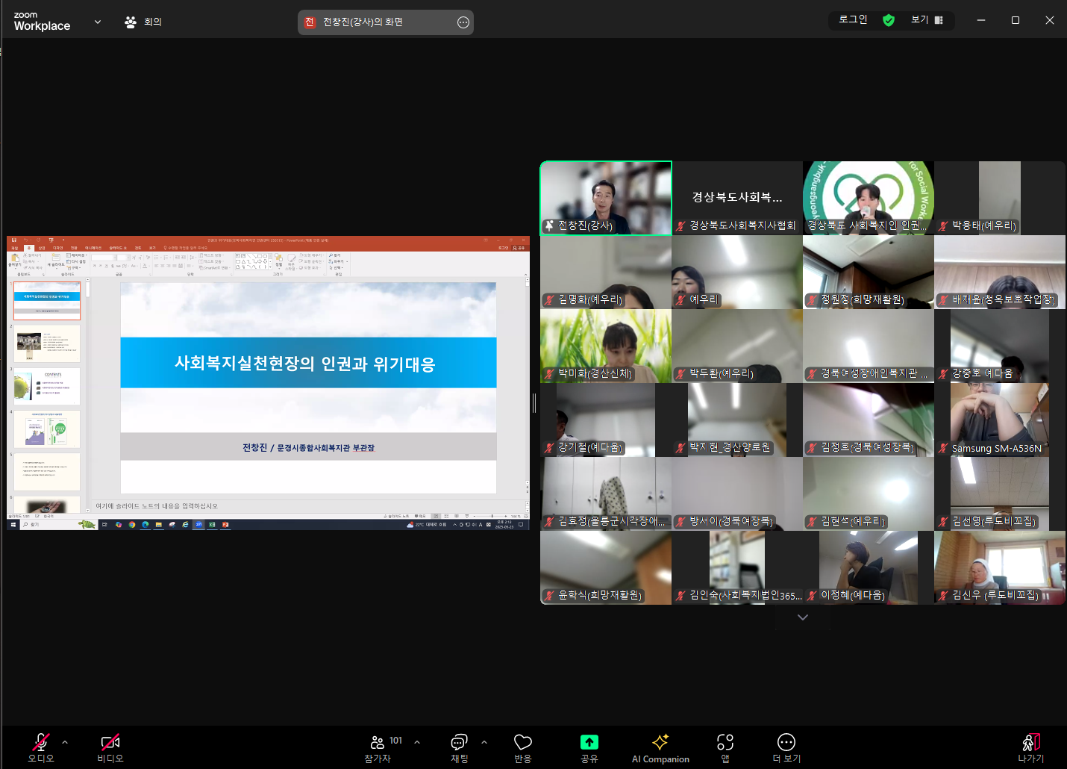Image resolution: width=1067 pixels, height=769 pixels.
Task: Check the green encryption shield icon
Action: 889,20
